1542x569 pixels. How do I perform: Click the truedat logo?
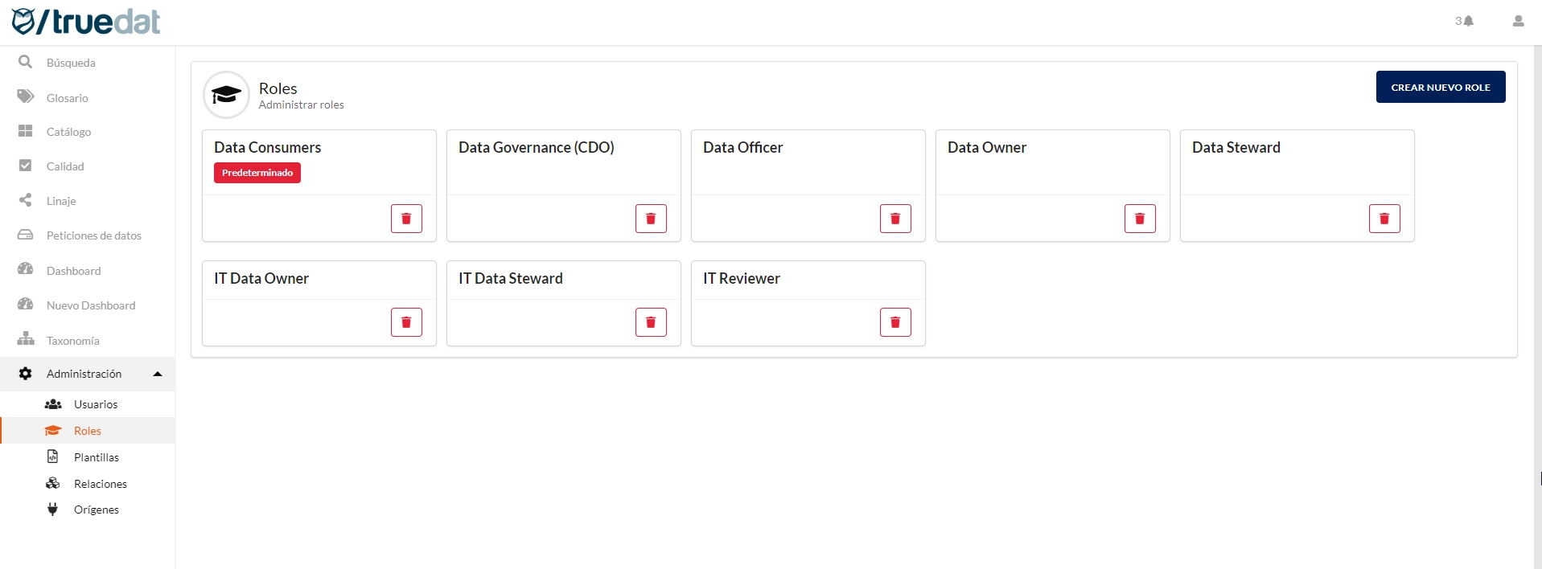(86, 22)
